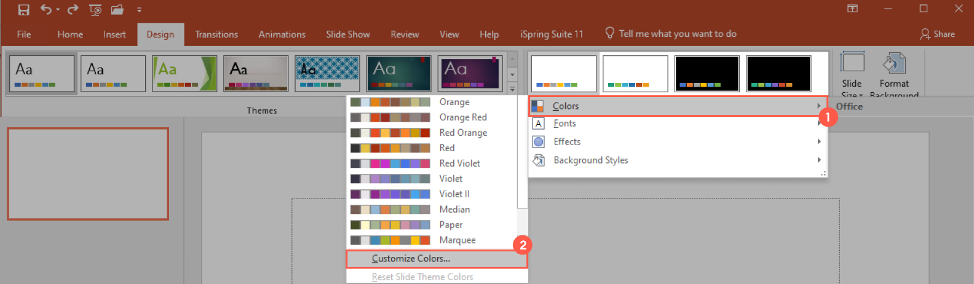Select the dark purple theme thumbnail

[x=470, y=73]
